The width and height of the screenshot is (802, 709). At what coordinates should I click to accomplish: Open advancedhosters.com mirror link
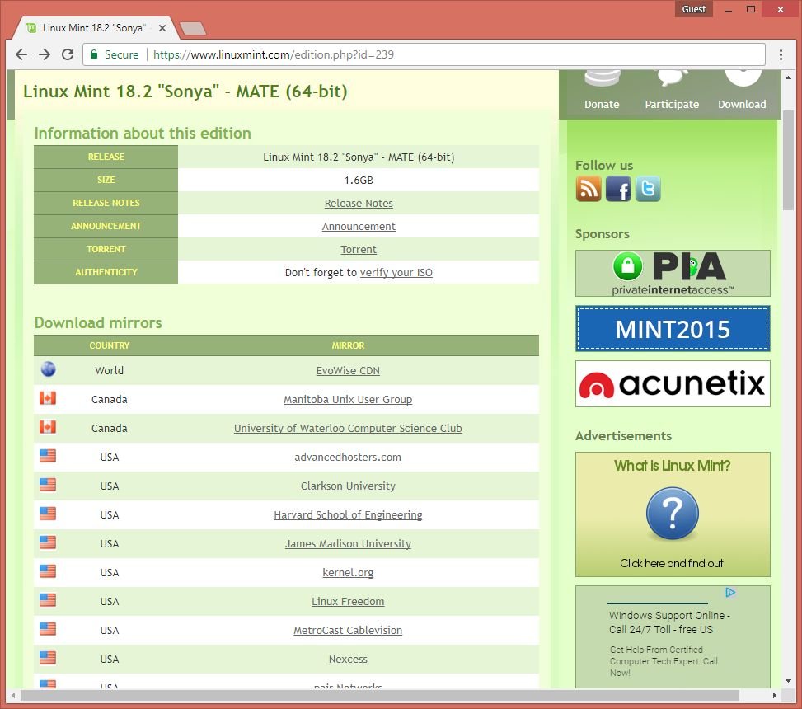click(x=348, y=457)
